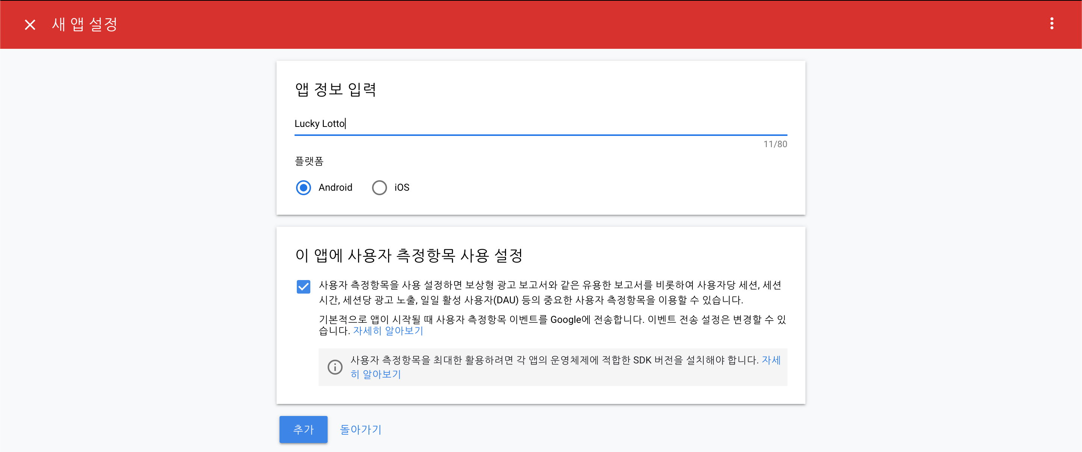The width and height of the screenshot is (1082, 452).
Task: Close the new app setup dialog
Action: (30, 25)
